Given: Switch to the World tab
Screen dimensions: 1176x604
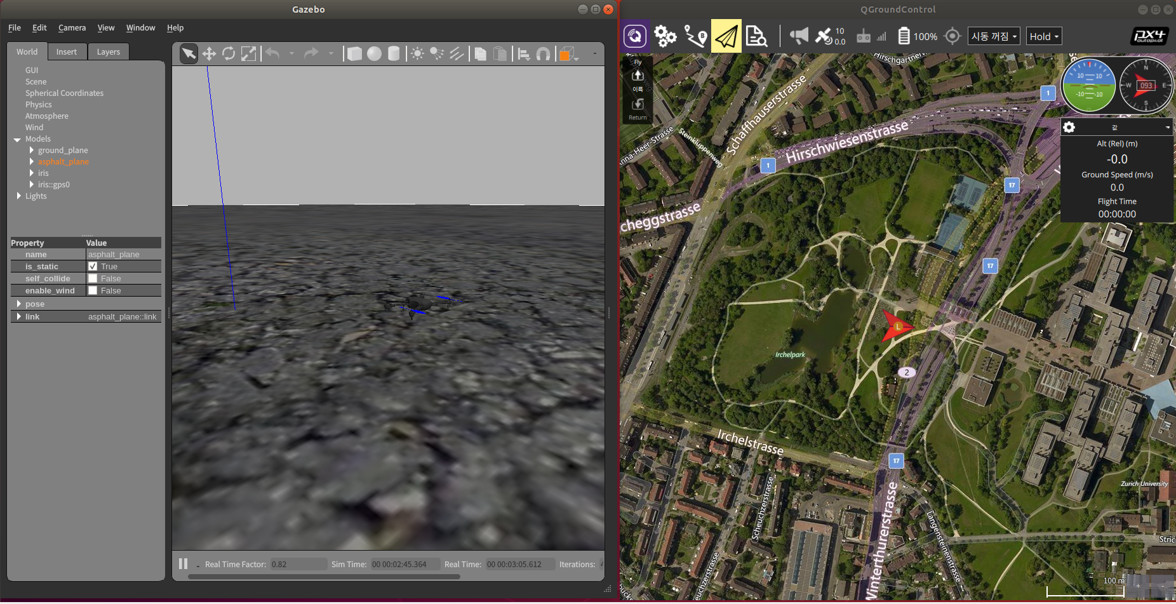Looking at the screenshot, I should click(27, 51).
